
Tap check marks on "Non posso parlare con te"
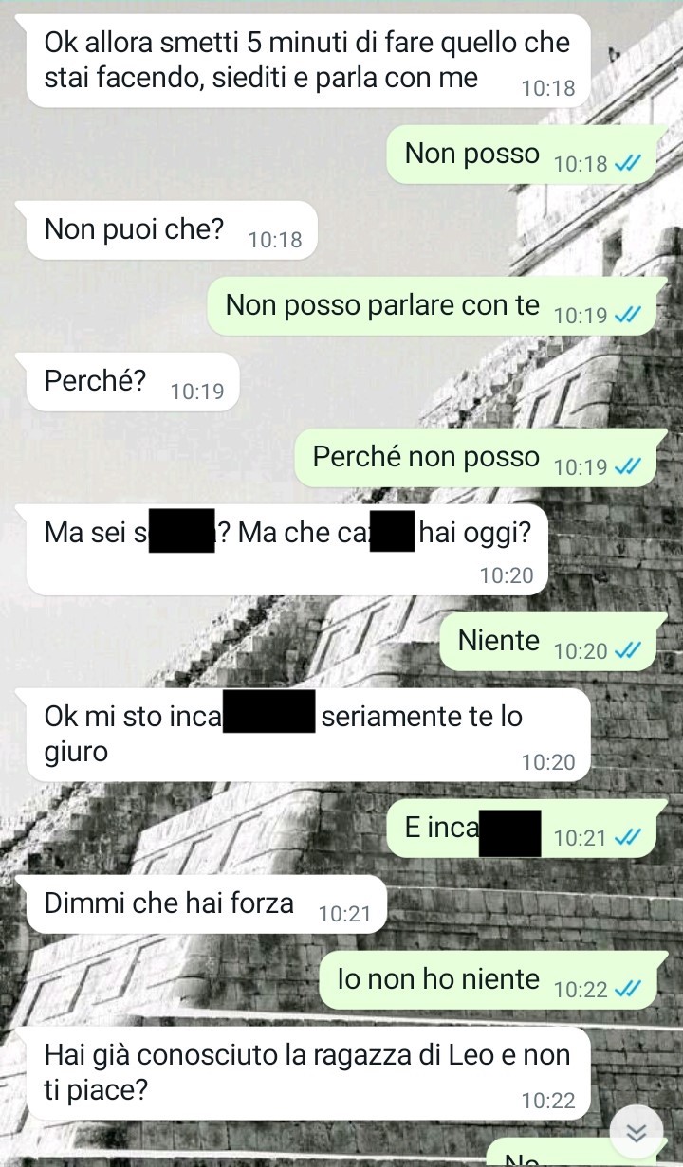coord(628,316)
